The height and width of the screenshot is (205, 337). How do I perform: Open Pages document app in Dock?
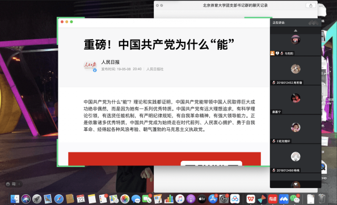158,199
